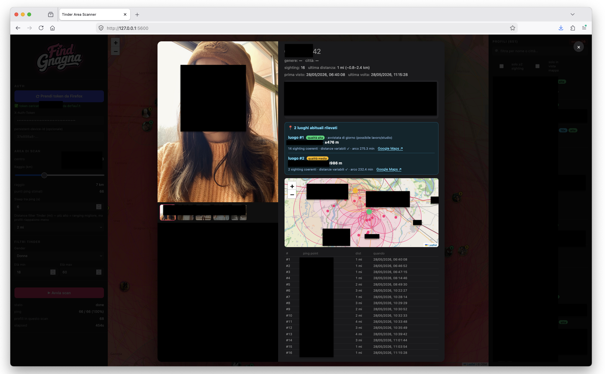Select sighting row 28/05/2026, 06:40:08
605x374 pixels.
pos(362,260)
